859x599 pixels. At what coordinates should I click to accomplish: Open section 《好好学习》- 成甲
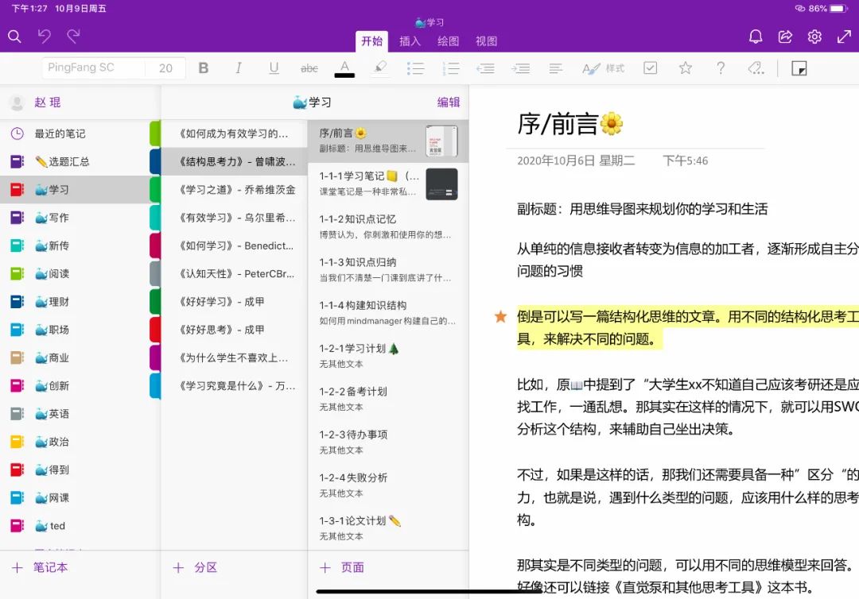coord(234,301)
